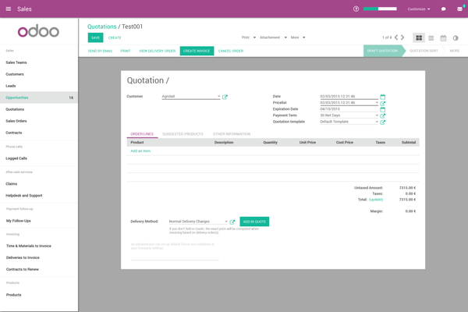
Task: Switch to the Suggested Products tab
Action: pyautogui.click(x=183, y=134)
